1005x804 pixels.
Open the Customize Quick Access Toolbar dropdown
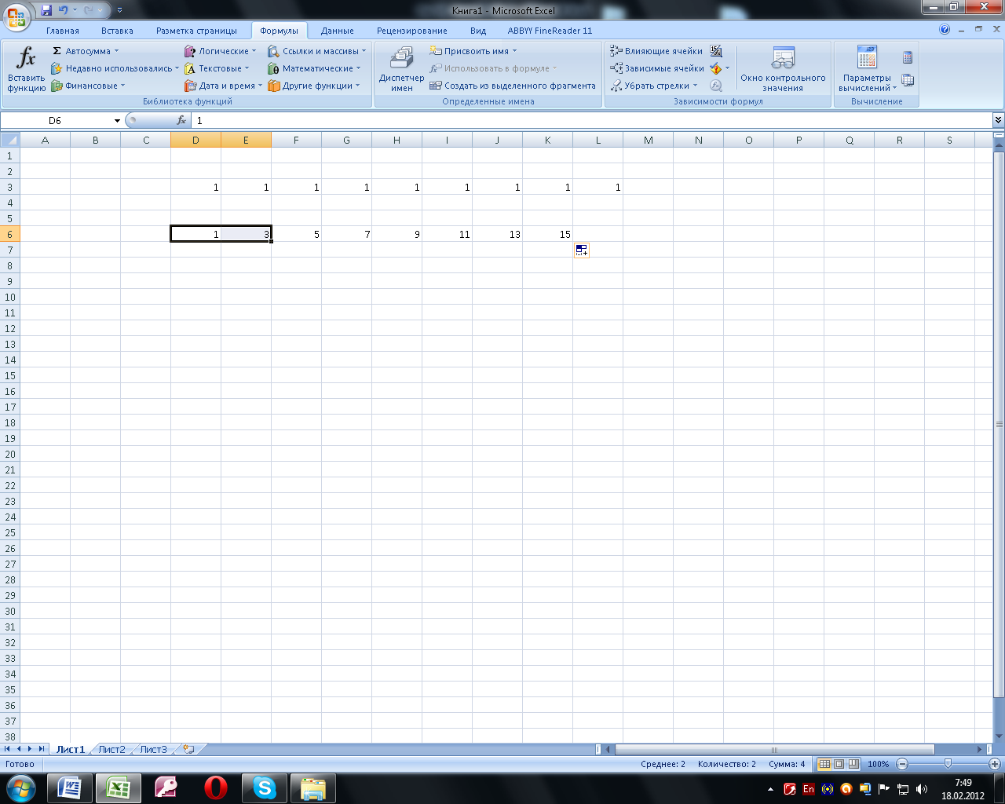[x=119, y=10]
